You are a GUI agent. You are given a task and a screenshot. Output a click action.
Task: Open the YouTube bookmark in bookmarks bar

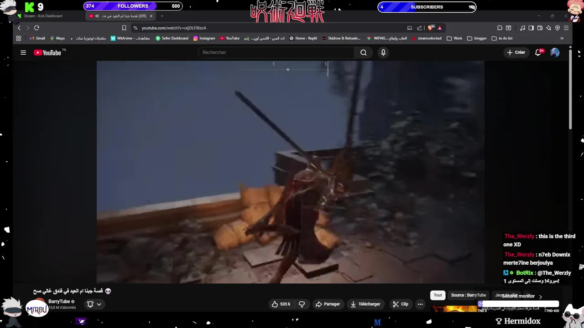229,38
